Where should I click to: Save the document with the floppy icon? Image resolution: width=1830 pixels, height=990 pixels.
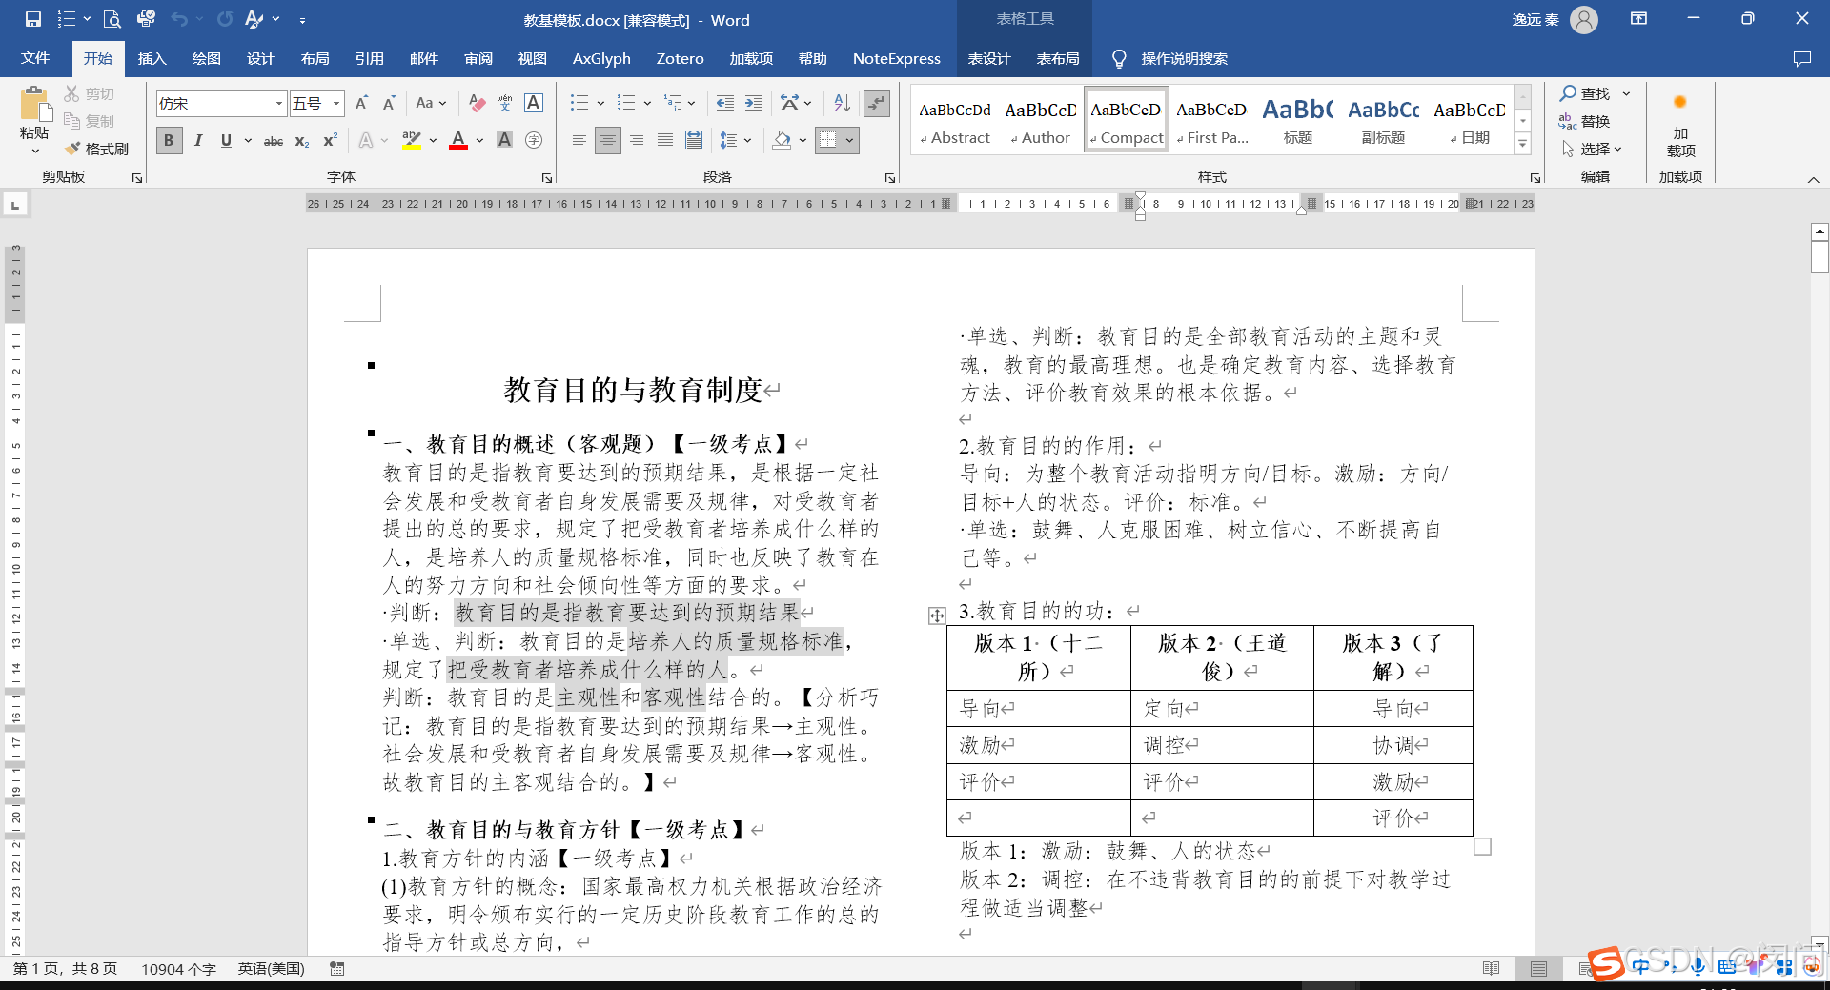click(33, 19)
